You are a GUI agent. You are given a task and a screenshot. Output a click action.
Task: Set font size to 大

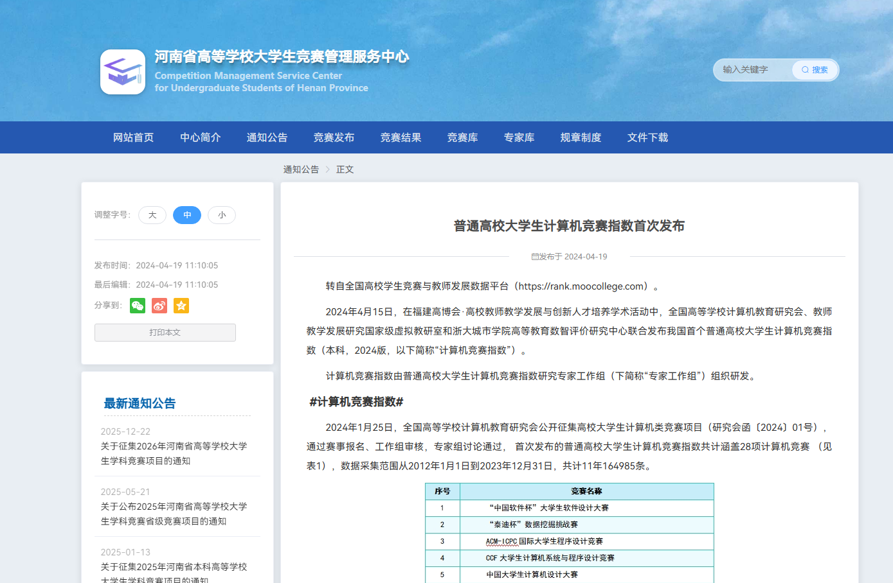(x=152, y=215)
